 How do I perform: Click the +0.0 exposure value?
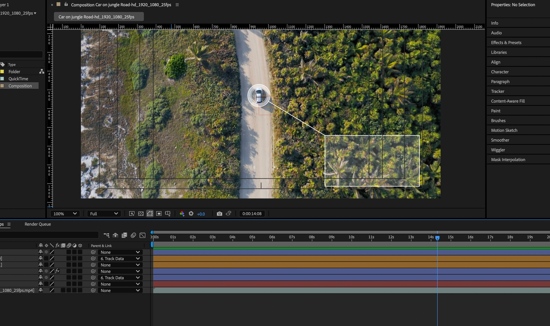tap(201, 214)
